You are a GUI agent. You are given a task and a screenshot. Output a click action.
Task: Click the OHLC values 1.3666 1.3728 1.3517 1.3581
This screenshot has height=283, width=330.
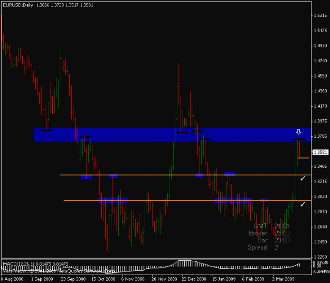(x=64, y=5)
